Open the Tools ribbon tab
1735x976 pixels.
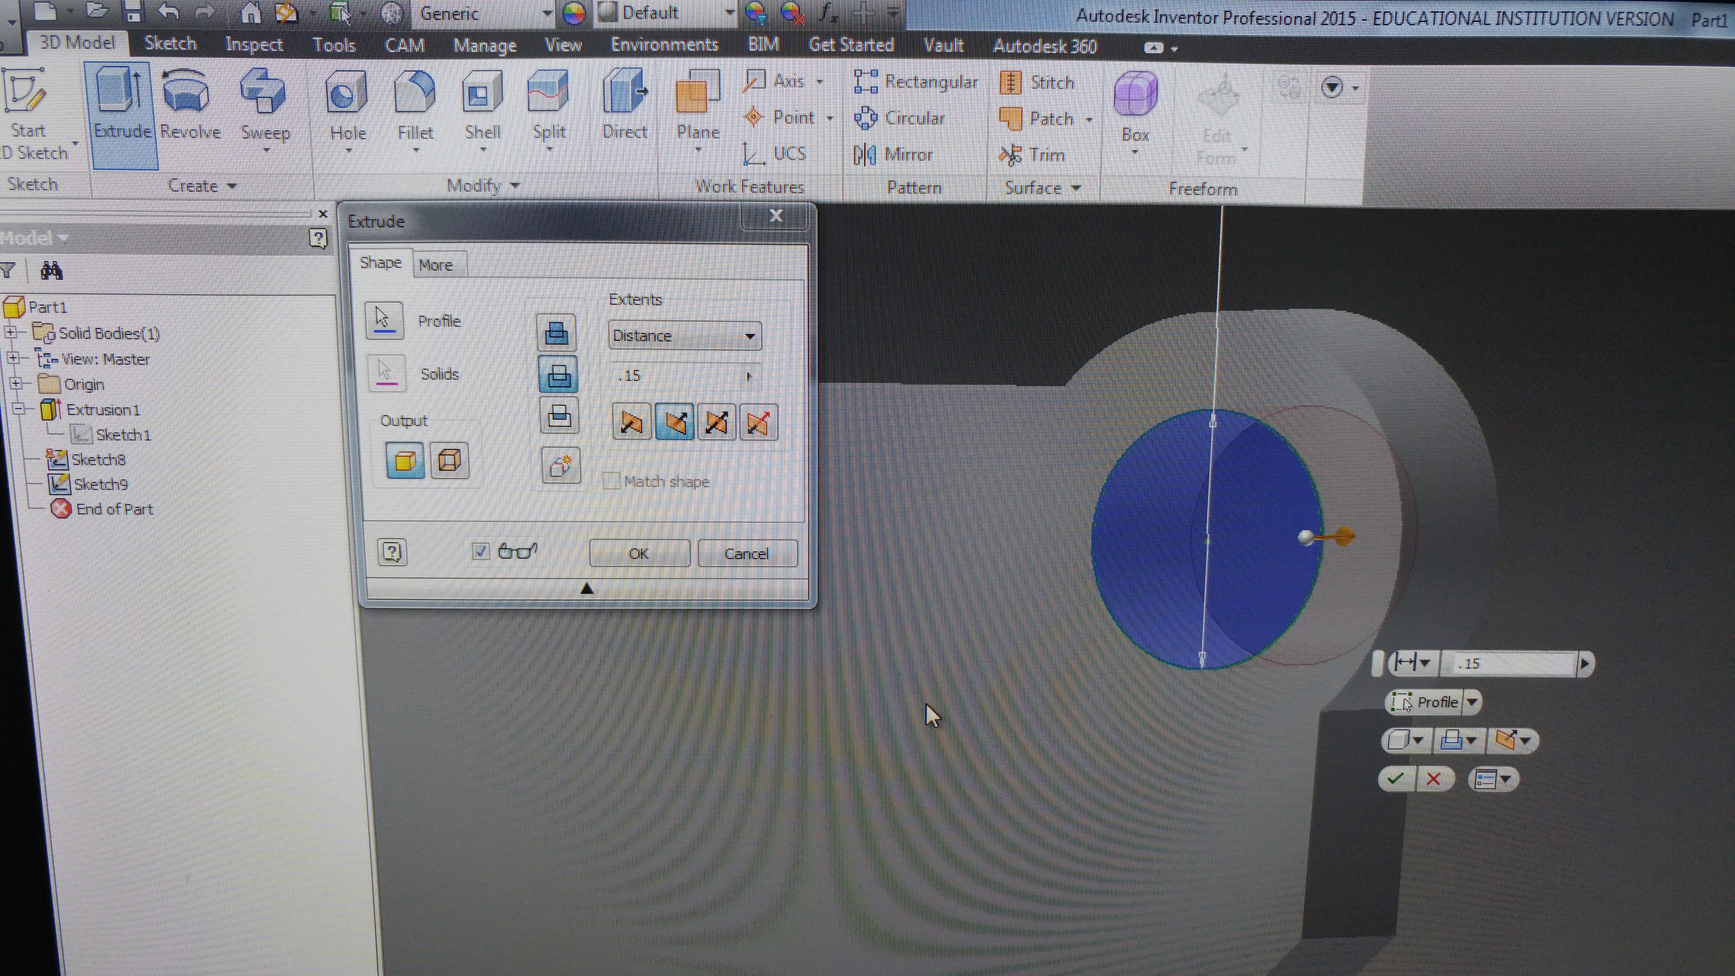pyautogui.click(x=333, y=45)
